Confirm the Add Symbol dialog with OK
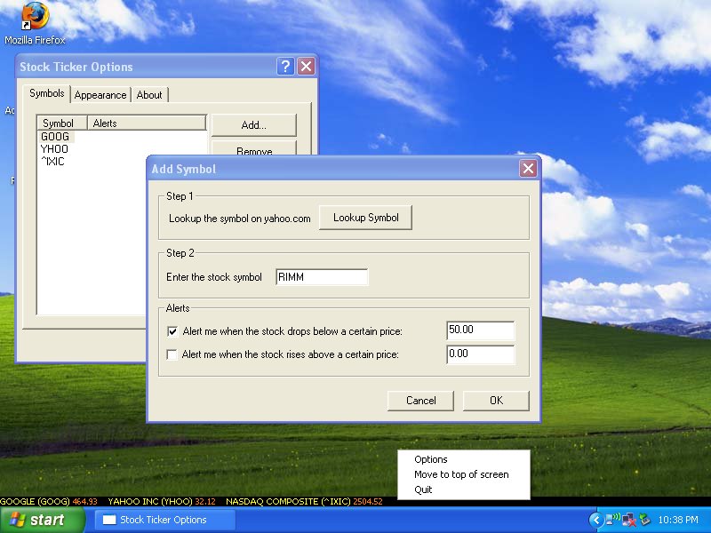 [x=496, y=401]
